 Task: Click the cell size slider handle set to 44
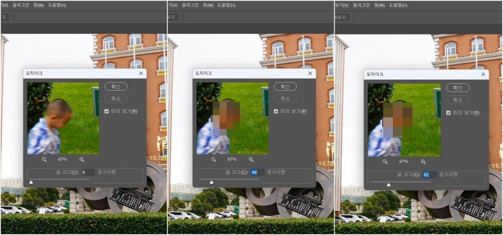click(x=211, y=182)
